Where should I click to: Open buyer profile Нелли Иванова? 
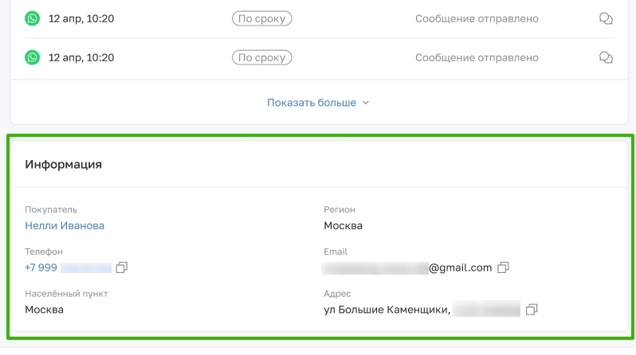(x=65, y=226)
